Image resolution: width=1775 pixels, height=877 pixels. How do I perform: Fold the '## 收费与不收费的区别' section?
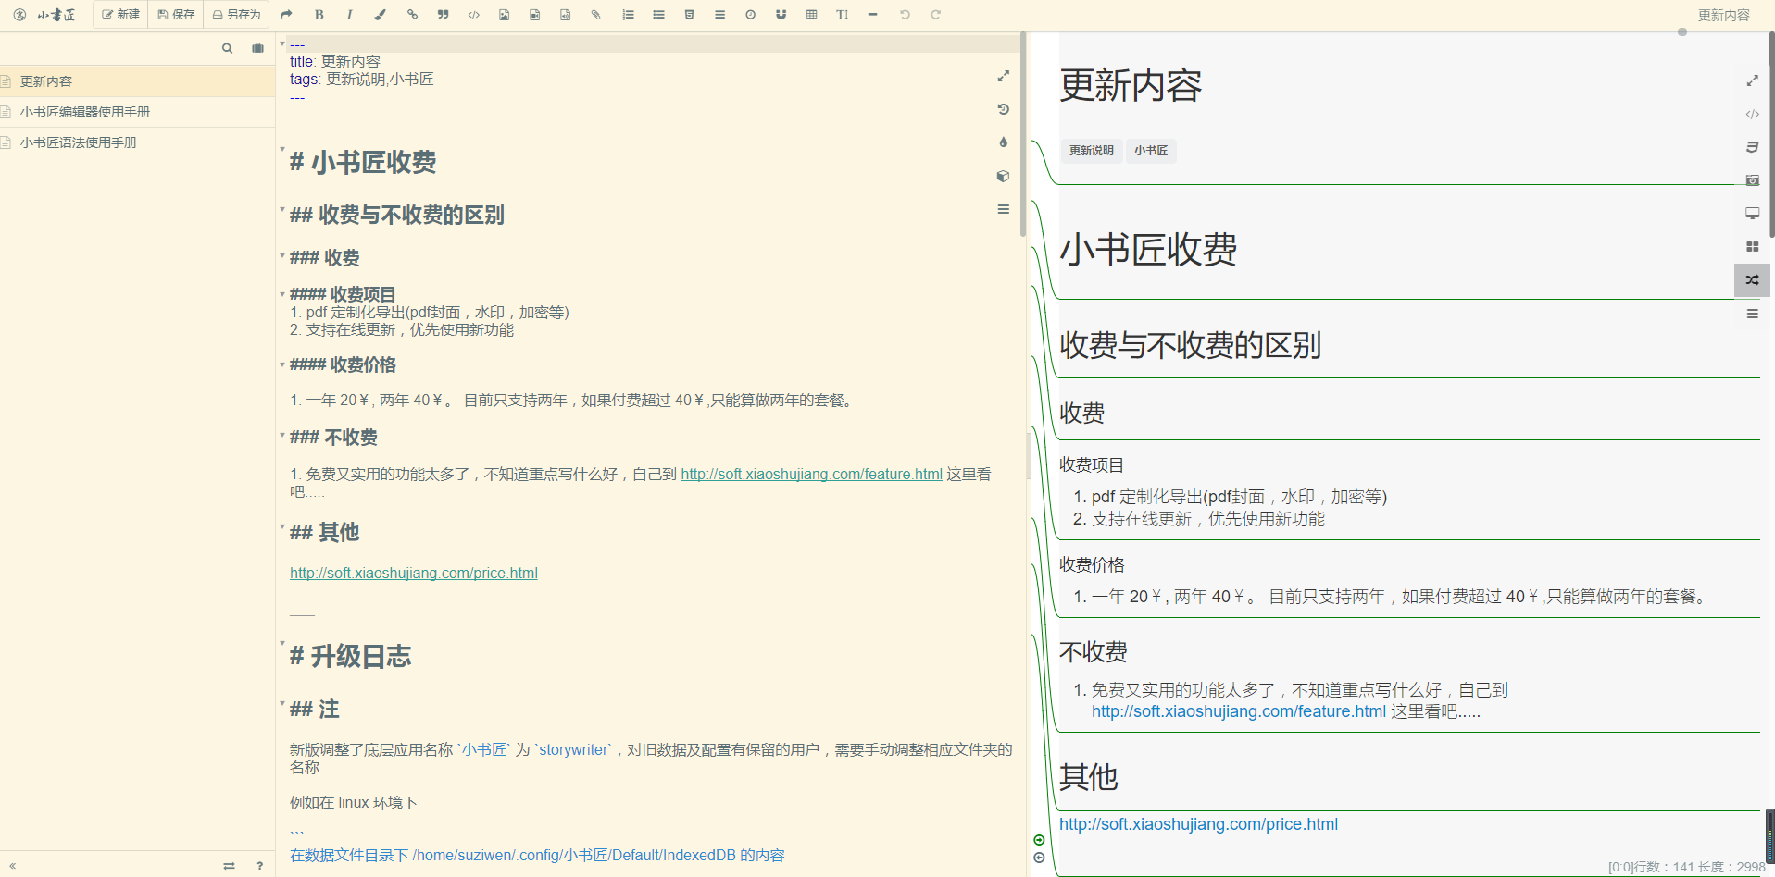(x=282, y=209)
